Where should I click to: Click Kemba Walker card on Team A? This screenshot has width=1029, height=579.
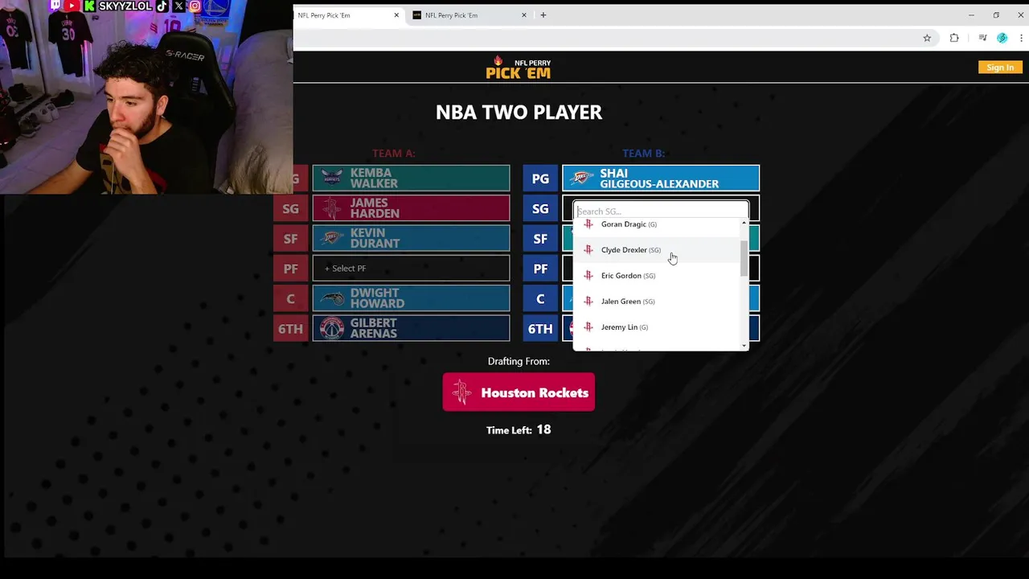[411, 179]
